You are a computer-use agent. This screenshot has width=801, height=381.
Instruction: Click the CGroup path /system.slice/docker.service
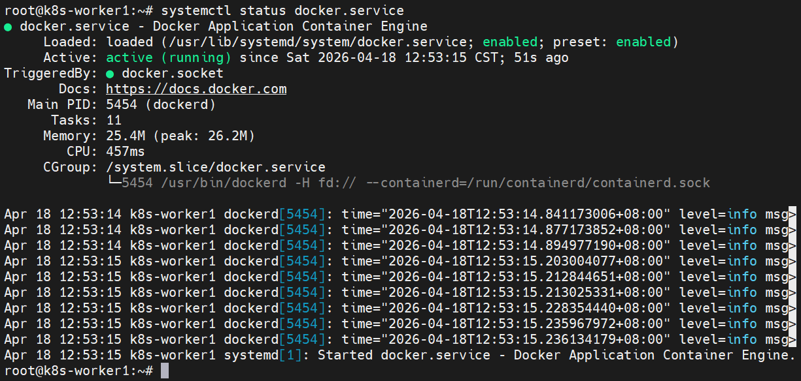click(x=216, y=168)
